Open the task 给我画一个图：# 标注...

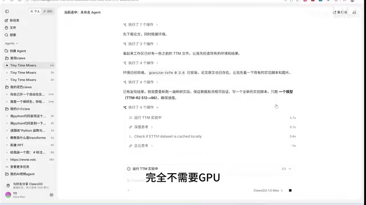pyautogui.click(x=29, y=152)
